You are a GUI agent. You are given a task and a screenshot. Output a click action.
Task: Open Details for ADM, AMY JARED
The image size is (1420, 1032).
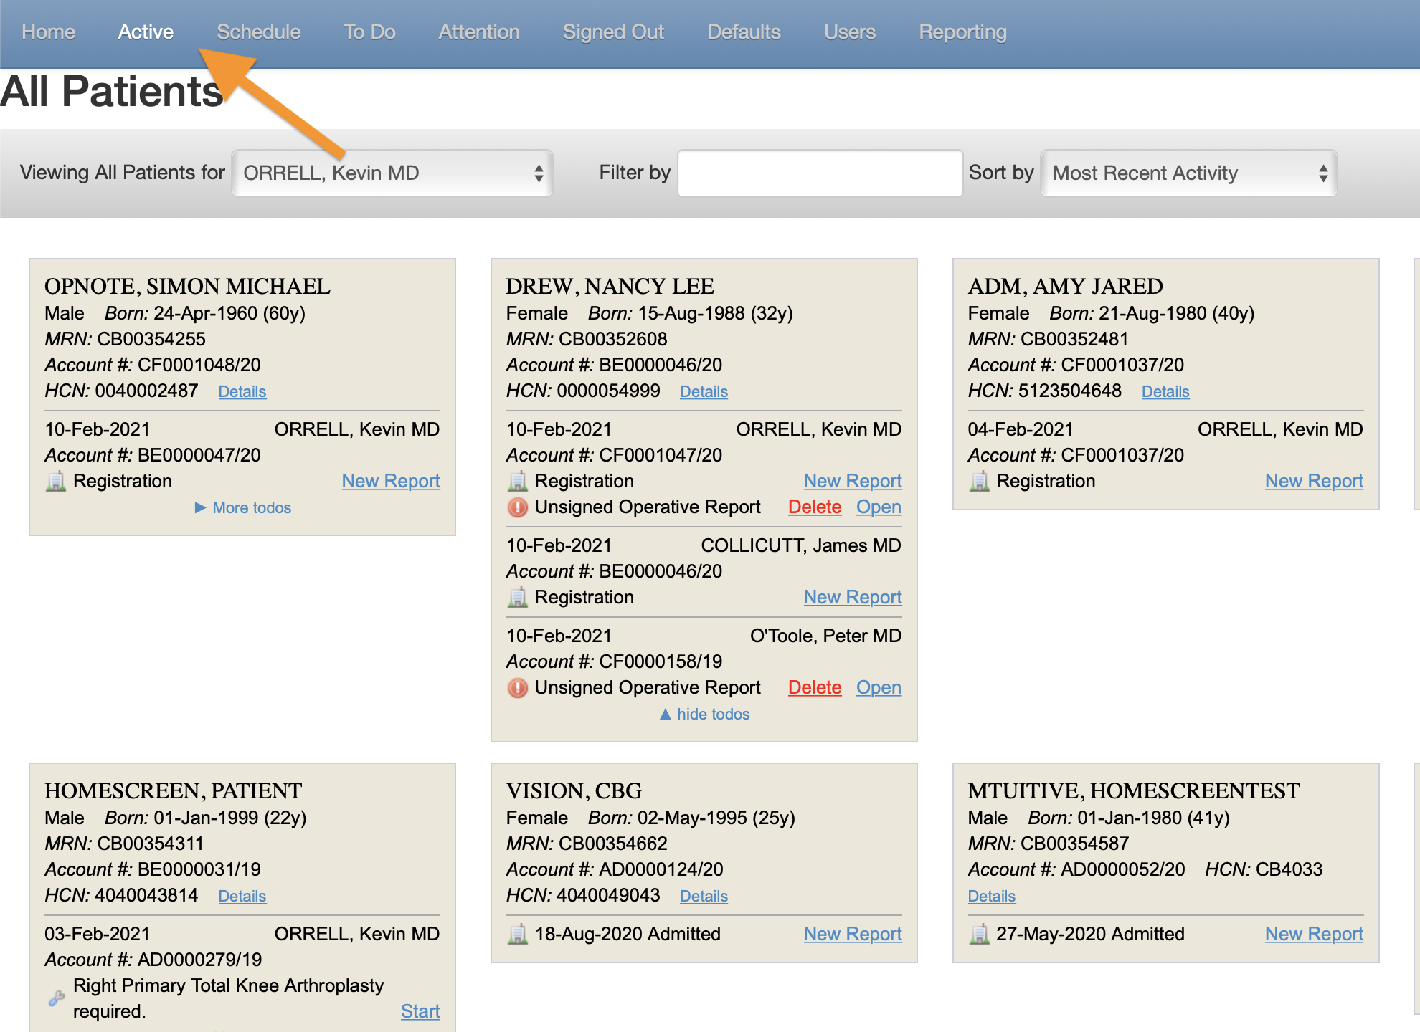(x=1165, y=391)
